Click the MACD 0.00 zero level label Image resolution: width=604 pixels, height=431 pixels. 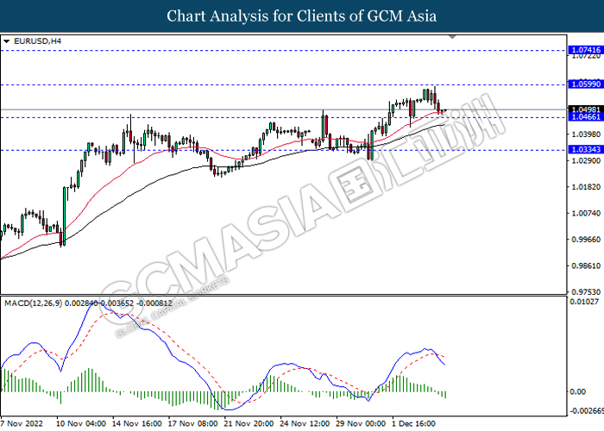pyautogui.click(x=577, y=391)
